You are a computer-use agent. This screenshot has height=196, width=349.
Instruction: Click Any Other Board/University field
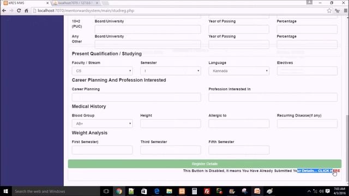(x=148, y=45)
